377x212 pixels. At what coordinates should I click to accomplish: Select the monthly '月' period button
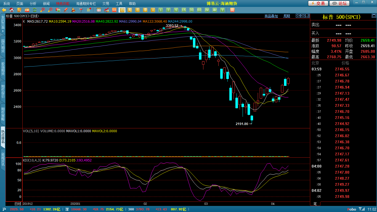[137, 10]
